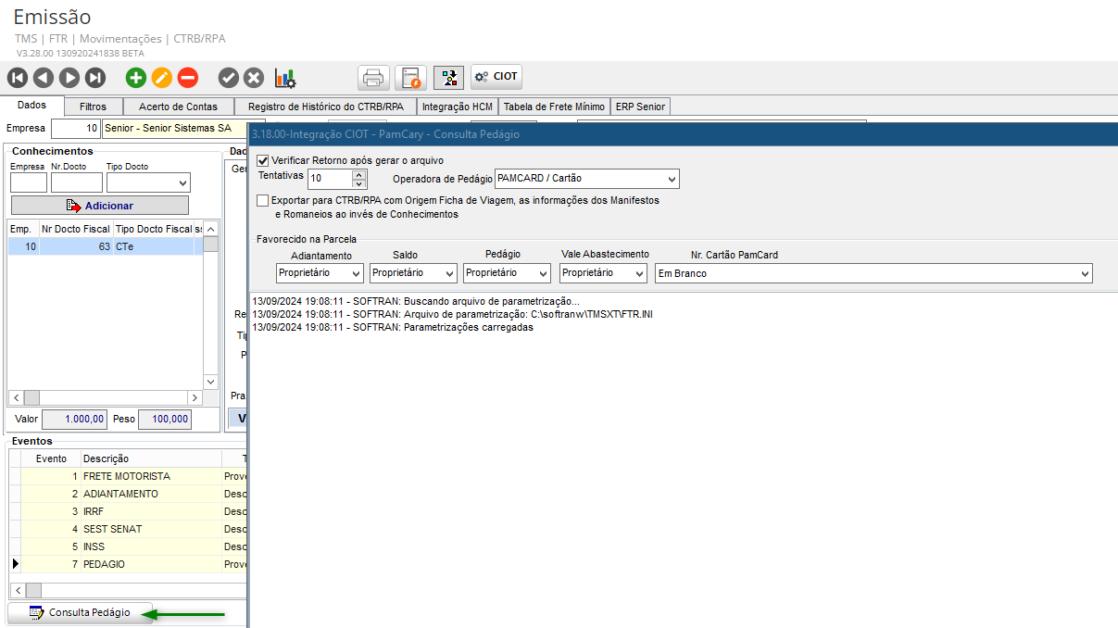Delete record with red minus icon
The height and width of the screenshot is (628, 1118).
(x=188, y=78)
